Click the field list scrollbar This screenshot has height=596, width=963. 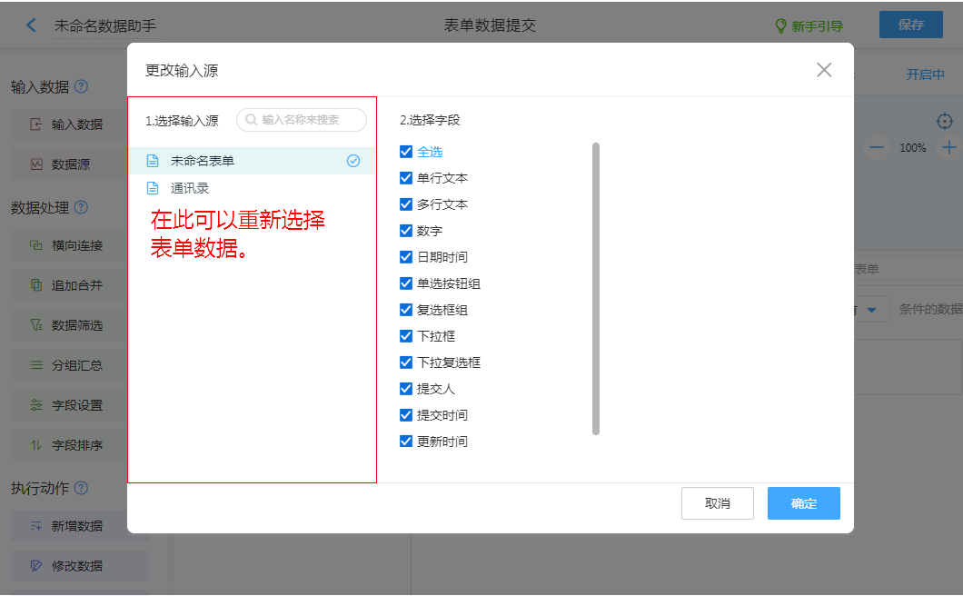[x=596, y=288]
